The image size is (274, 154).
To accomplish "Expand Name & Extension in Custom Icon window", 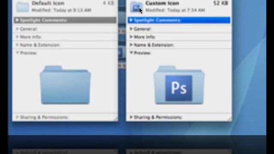I will [x=131, y=45].
